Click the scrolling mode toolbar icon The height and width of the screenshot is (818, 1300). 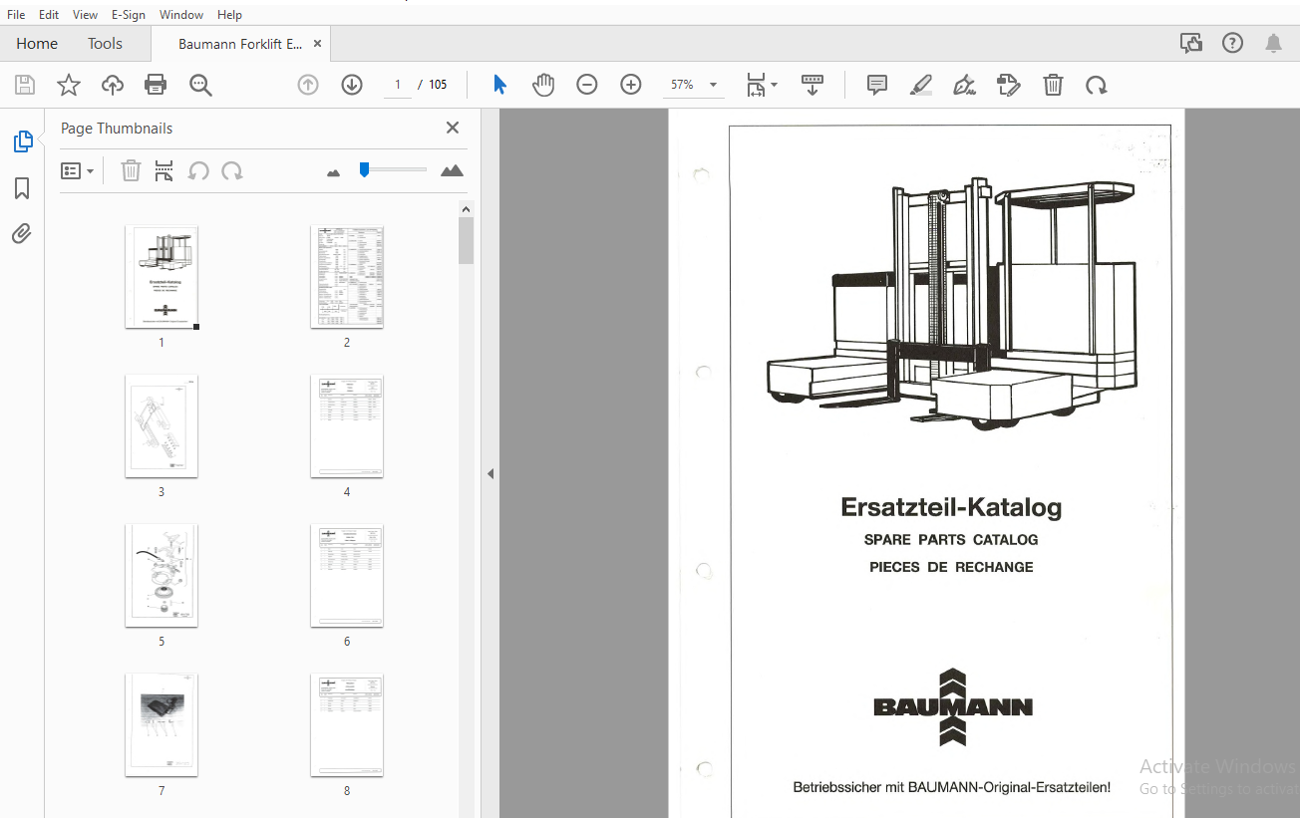tap(812, 85)
